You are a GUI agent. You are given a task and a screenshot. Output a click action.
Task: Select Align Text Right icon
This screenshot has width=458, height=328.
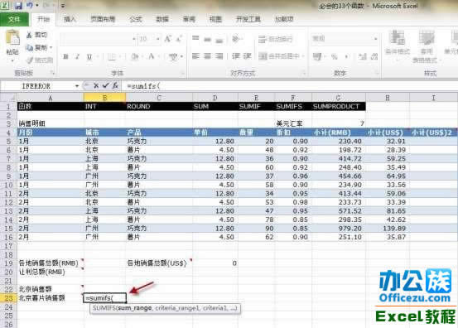click(x=219, y=55)
